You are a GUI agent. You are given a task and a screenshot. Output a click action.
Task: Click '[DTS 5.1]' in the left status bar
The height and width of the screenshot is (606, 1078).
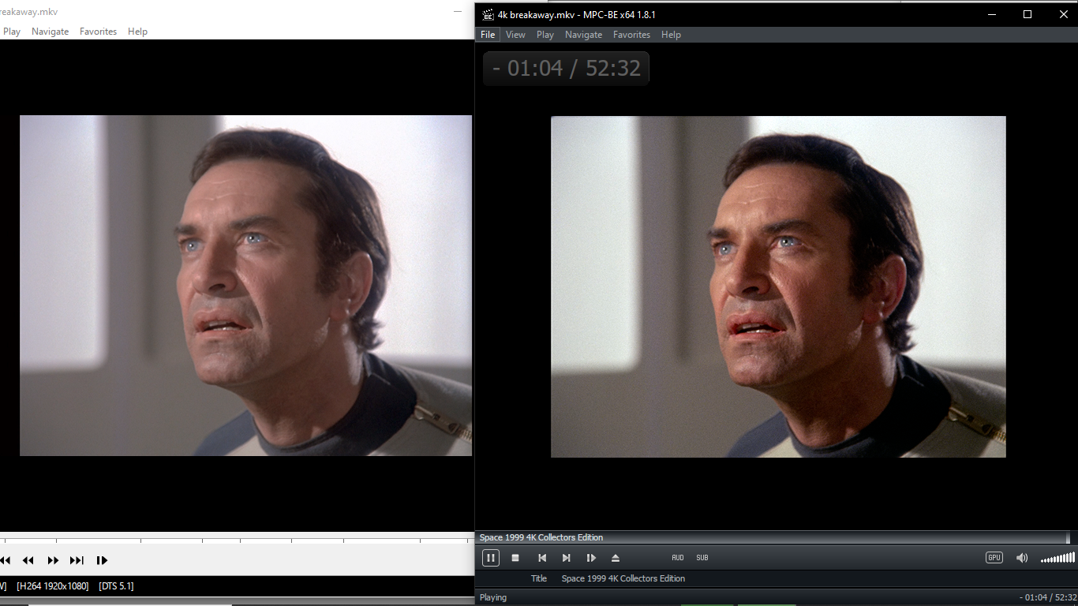[116, 586]
